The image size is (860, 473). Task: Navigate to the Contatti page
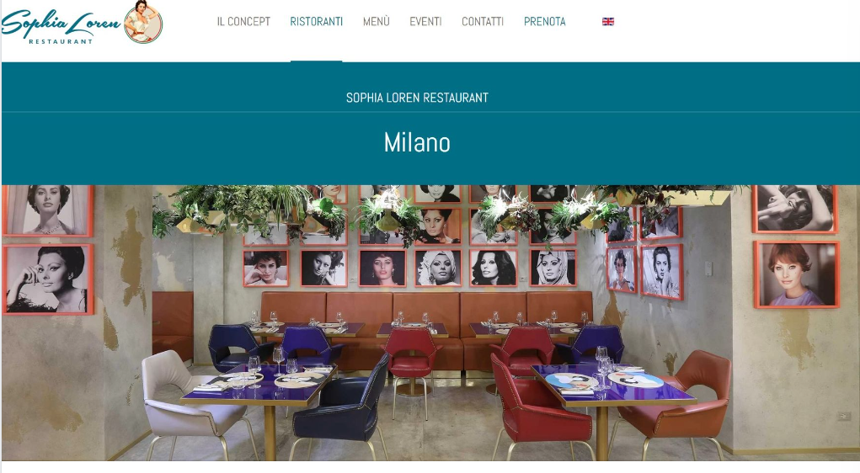[x=483, y=21]
